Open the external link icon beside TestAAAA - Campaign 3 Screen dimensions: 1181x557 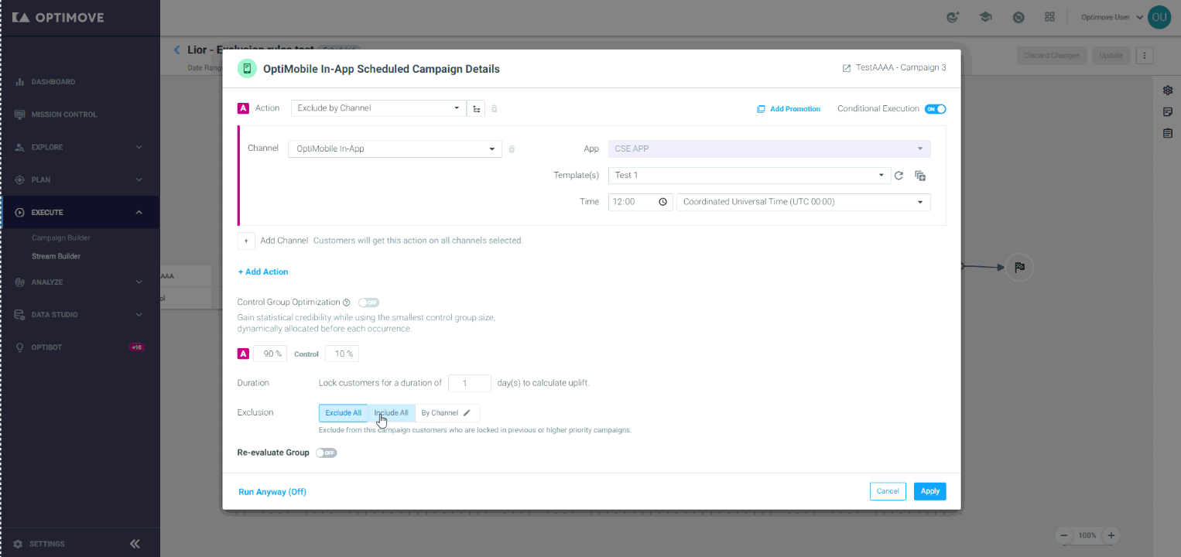coord(847,68)
